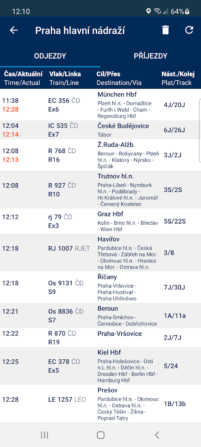Screen dimensions: 201x447
Task: Open EC 378 Kiel Hbf departure
Action: 100,366
